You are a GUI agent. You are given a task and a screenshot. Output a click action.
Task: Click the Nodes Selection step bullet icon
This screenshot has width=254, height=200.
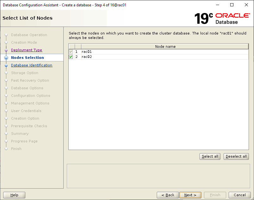[x=6, y=58]
